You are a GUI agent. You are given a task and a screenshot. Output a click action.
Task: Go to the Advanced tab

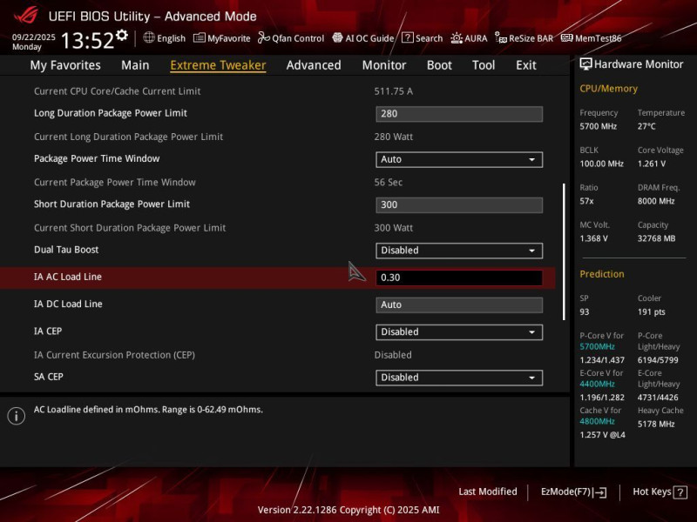click(x=314, y=65)
